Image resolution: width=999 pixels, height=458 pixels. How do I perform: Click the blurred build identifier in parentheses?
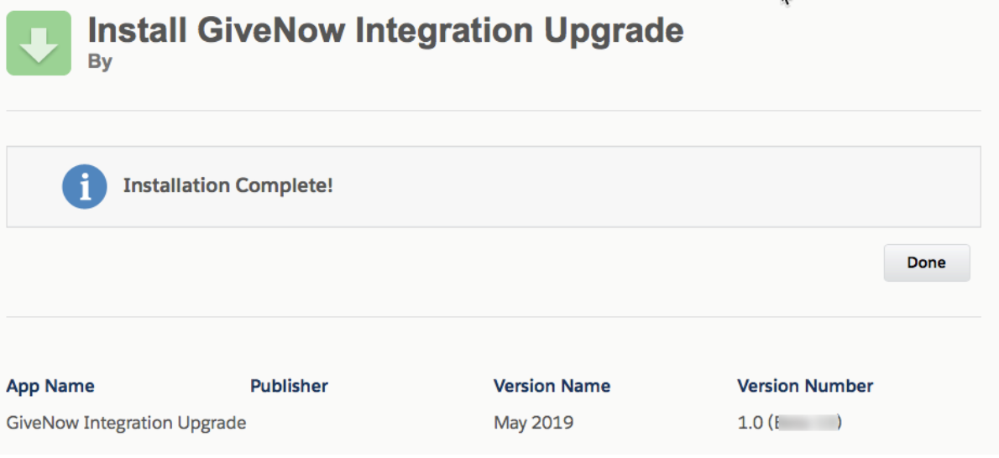click(x=805, y=422)
